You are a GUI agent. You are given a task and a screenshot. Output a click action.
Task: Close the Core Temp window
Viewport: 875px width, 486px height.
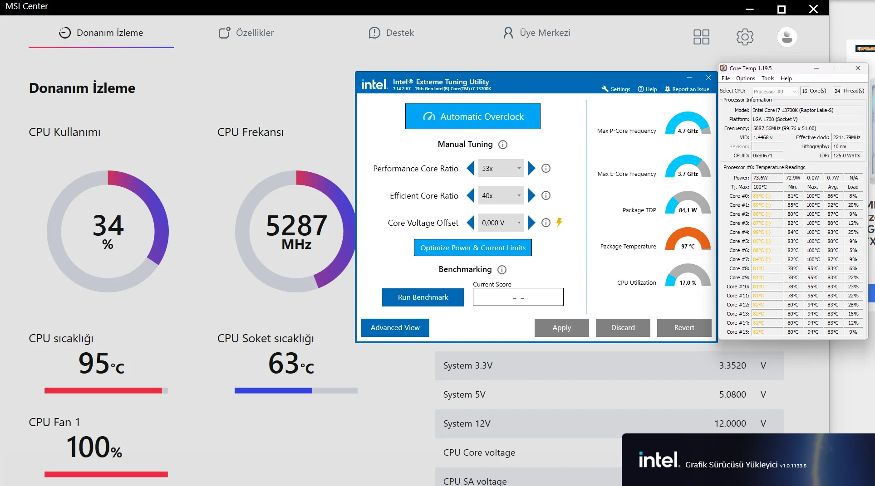pyautogui.click(x=858, y=68)
